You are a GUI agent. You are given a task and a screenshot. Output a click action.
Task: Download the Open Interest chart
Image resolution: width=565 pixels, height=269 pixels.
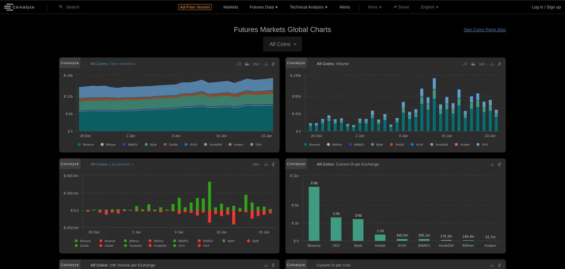pos(266,64)
